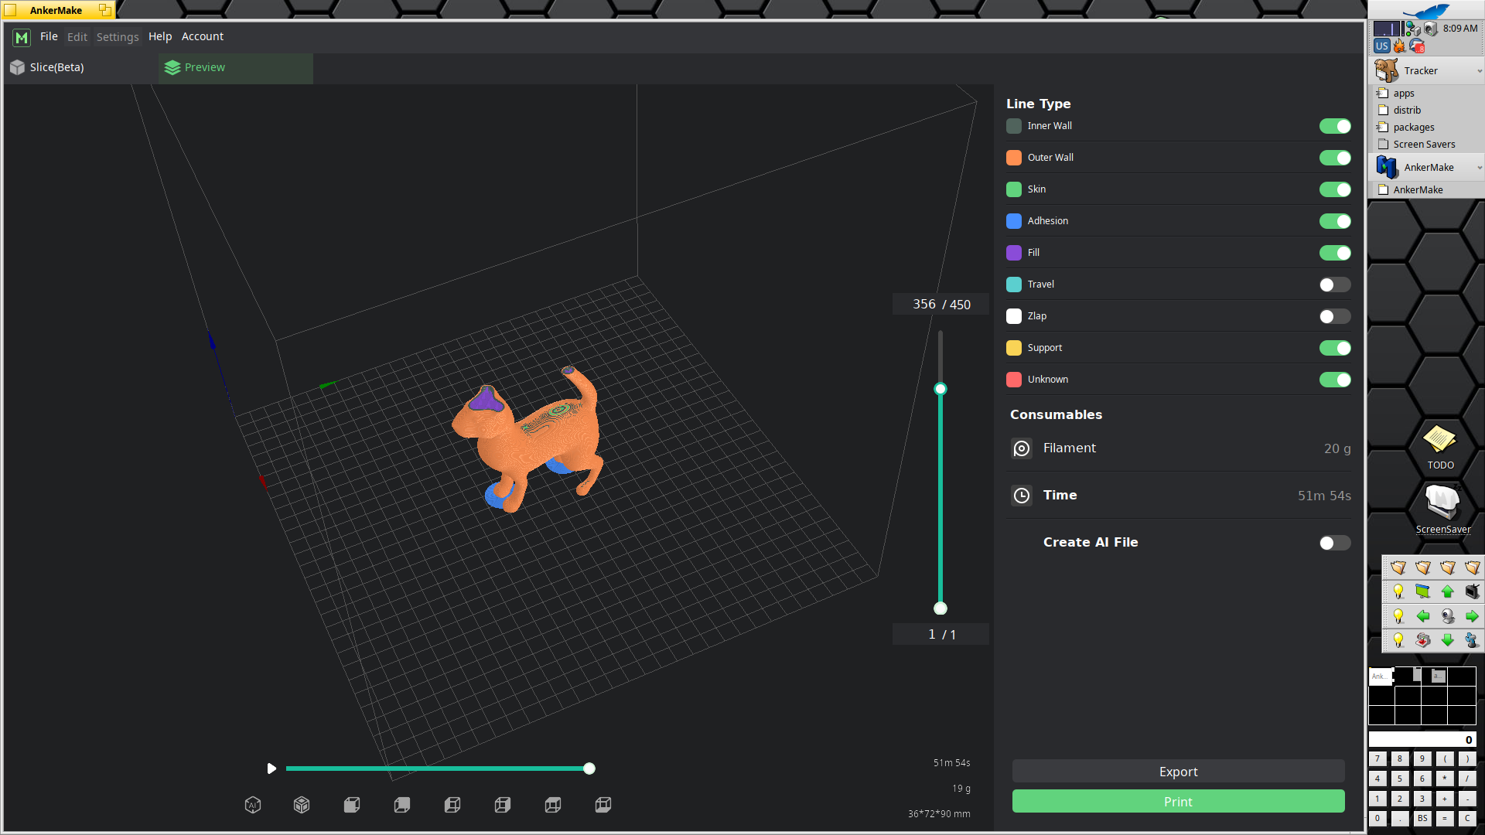
Task: Expand the AnkerMake deskbar entry arrow
Action: pos(1479,168)
